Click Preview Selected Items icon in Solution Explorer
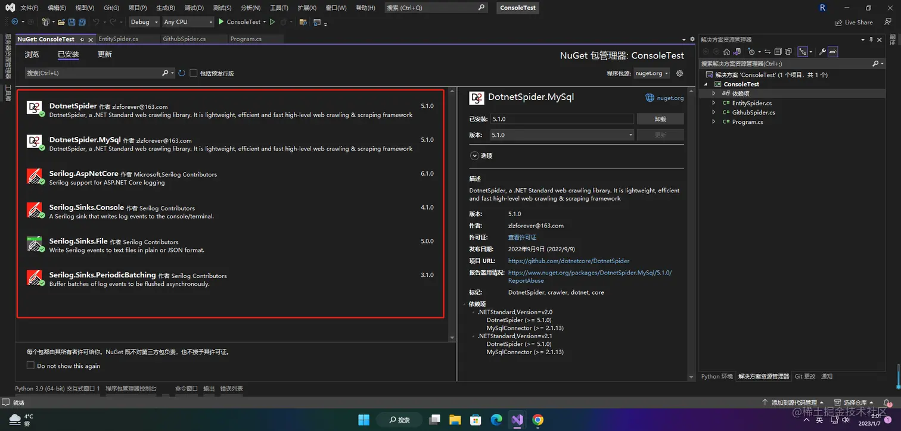The height and width of the screenshot is (431, 901). click(x=833, y=52)
